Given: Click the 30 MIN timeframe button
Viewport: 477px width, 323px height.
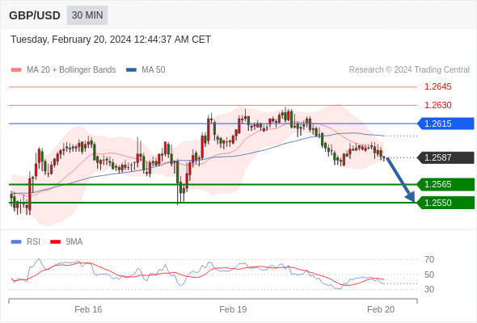Looking at the screenshot, I should point(87,15).
